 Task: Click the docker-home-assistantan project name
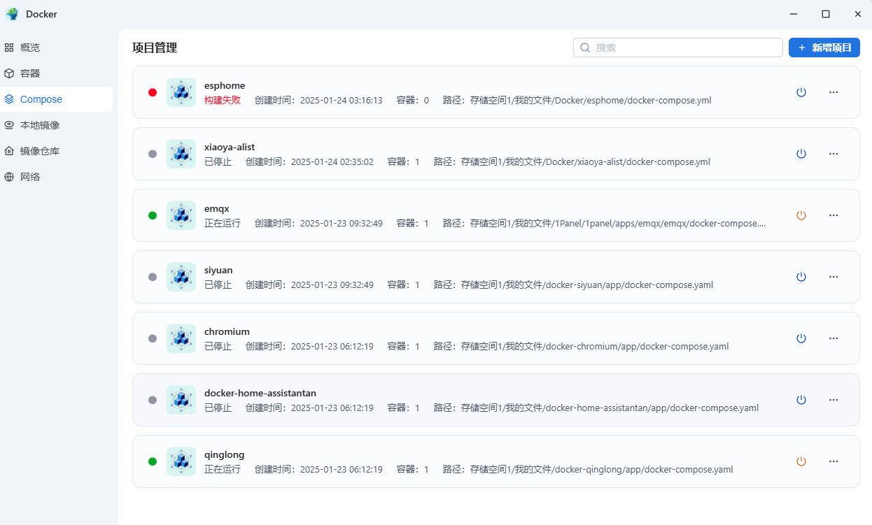pyautogui.click(x=260, y=393)
